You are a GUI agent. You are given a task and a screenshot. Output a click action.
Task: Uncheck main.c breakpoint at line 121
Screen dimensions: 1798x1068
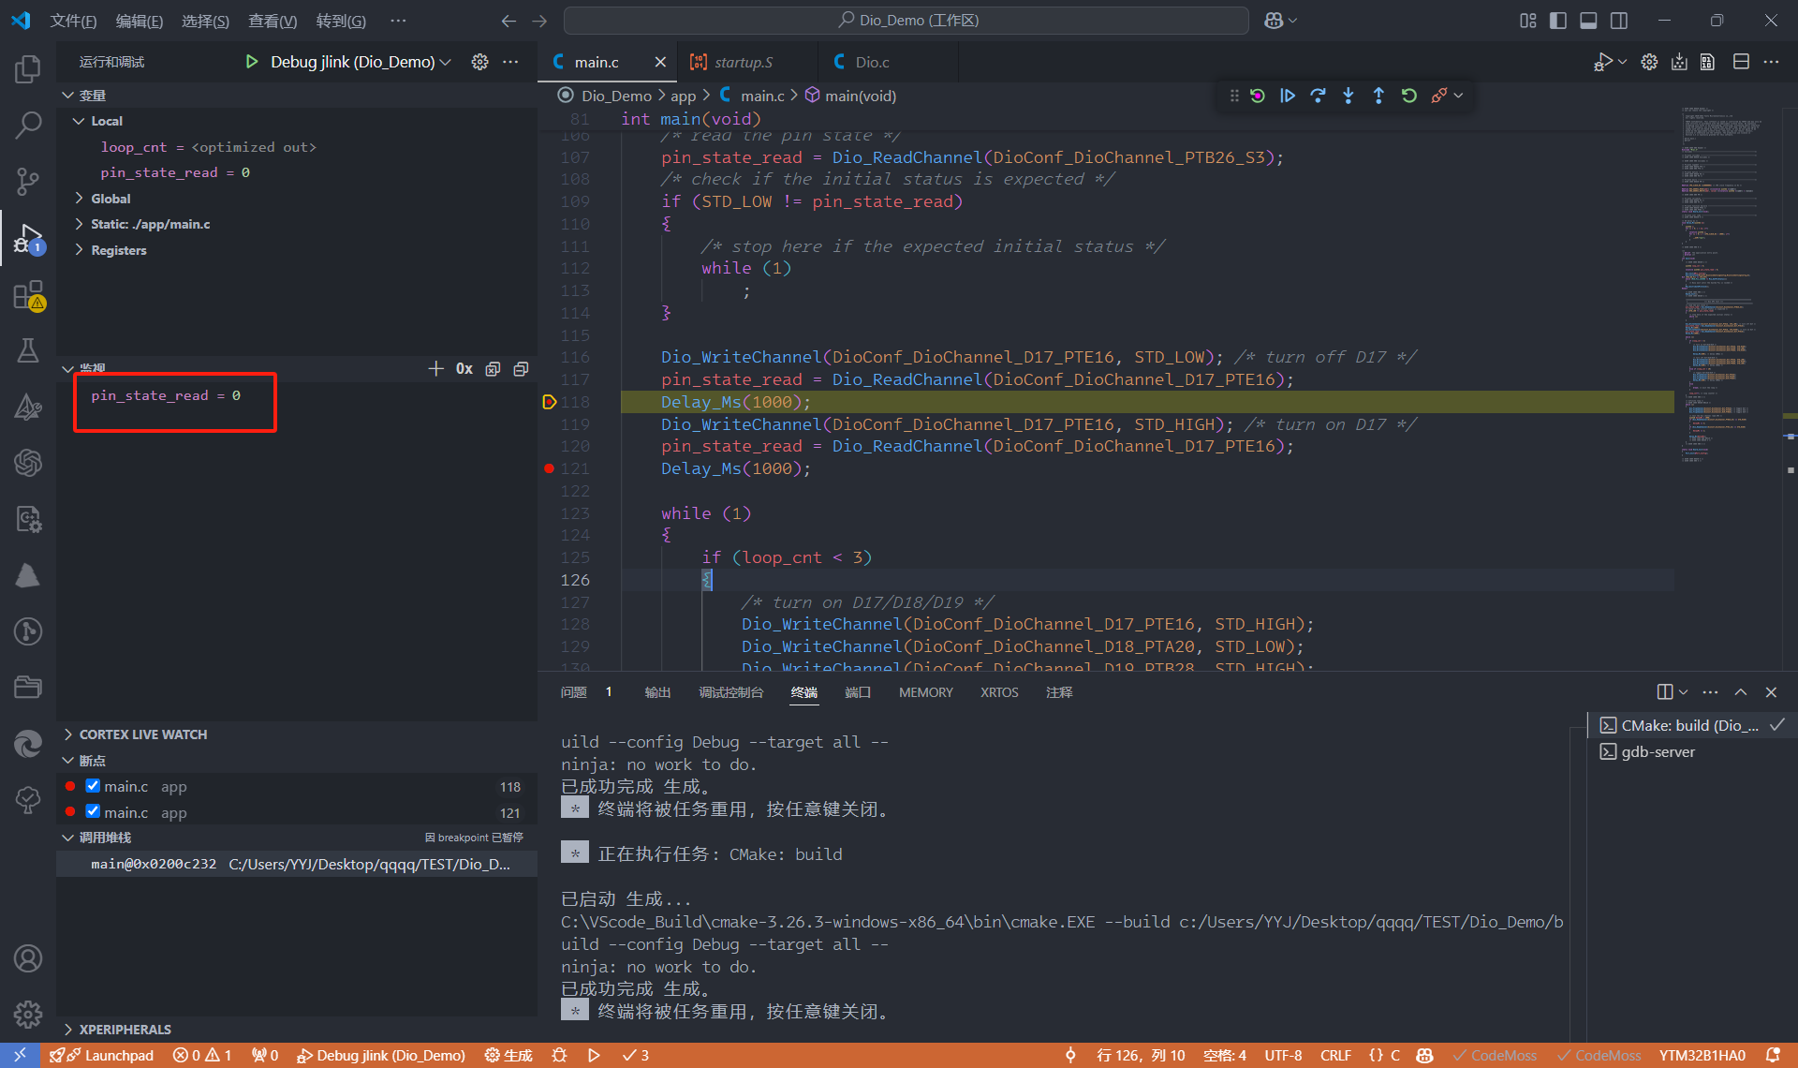pos(93,811)
